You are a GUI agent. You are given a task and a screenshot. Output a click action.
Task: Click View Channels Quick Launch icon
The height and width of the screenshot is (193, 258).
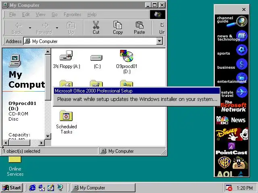pos(60,188)
